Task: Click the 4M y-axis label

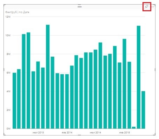Action: coord(8,91)
